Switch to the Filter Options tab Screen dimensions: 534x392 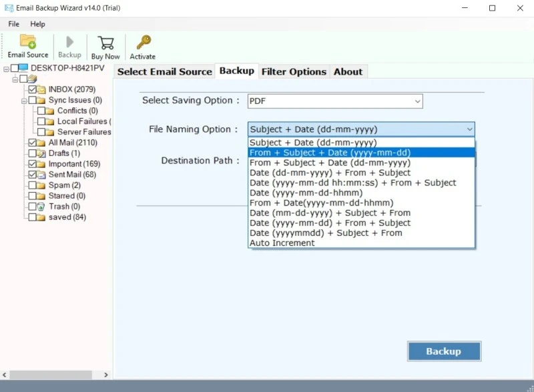point(294,71)
